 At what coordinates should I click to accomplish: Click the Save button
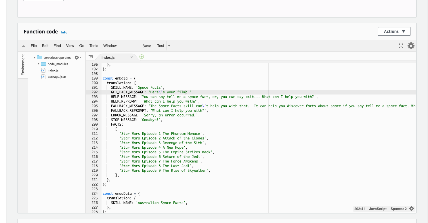tap(147, 46)
